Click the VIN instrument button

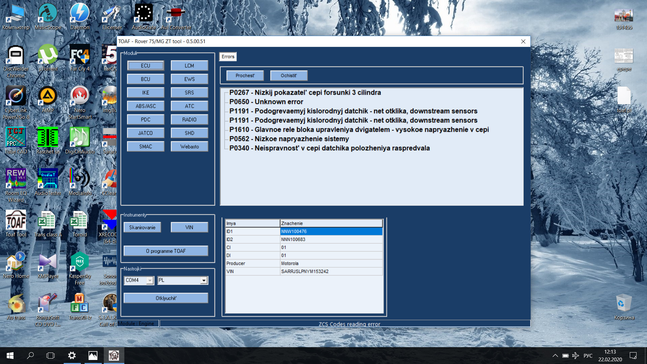click(x=188, y=227)
